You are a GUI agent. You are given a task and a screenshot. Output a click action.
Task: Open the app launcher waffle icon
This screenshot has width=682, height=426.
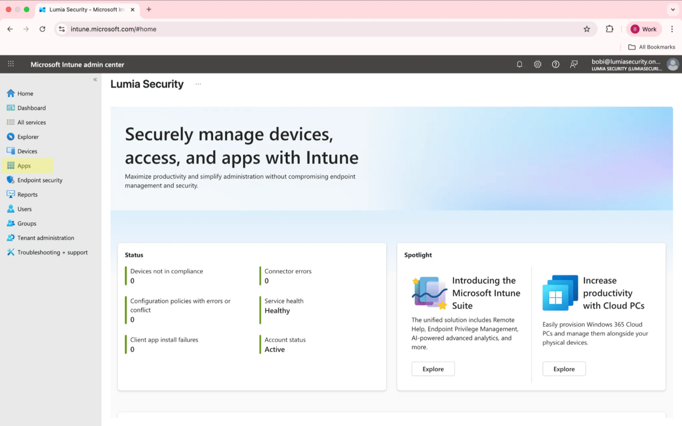(x=11, y=64)
